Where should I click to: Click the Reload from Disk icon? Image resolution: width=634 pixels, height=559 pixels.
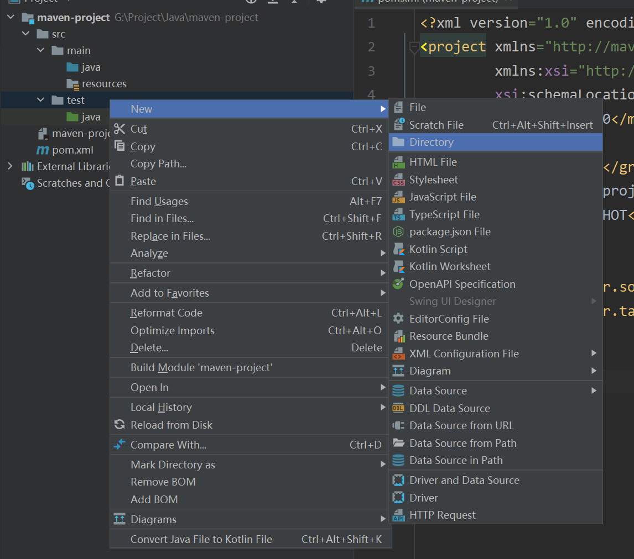click(x=119, y=425)
